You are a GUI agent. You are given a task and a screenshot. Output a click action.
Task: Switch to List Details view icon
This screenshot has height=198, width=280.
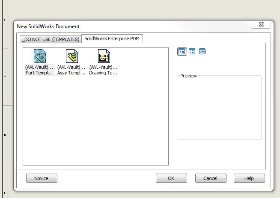[x=202, y=52]
